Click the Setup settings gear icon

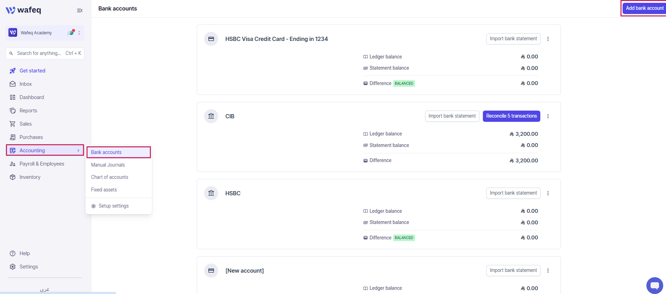93,206
